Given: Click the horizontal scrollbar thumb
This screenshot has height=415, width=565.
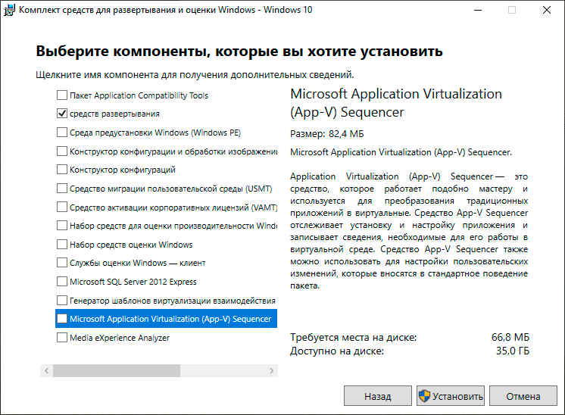Looking at the screenshot, I should click(117, 371).
